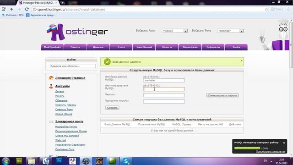Open the 'Сменить Тему' sidebar link
293x165 pixels.
coord(64,110)
